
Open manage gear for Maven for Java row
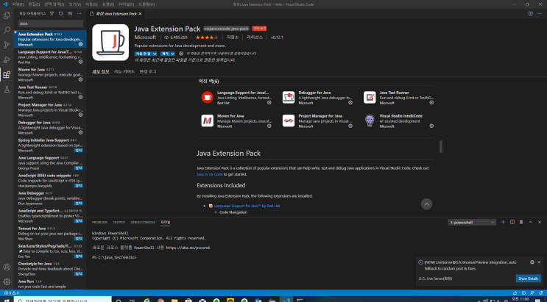(80, 79)
